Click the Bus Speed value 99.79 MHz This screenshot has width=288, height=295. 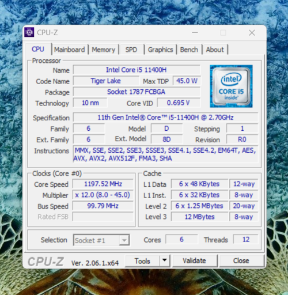(103, 206)
